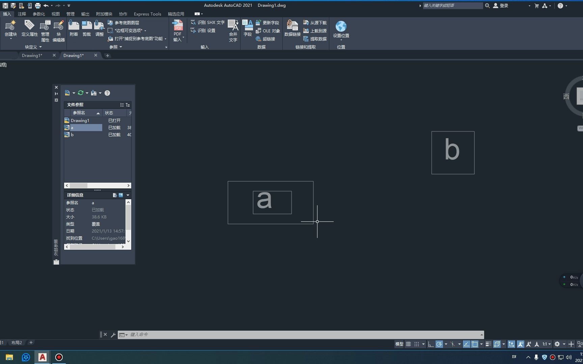Toggle snap mode dots icon in status bar
The image size is (583, 364).
pyautogui.click(x=417, y=344)
